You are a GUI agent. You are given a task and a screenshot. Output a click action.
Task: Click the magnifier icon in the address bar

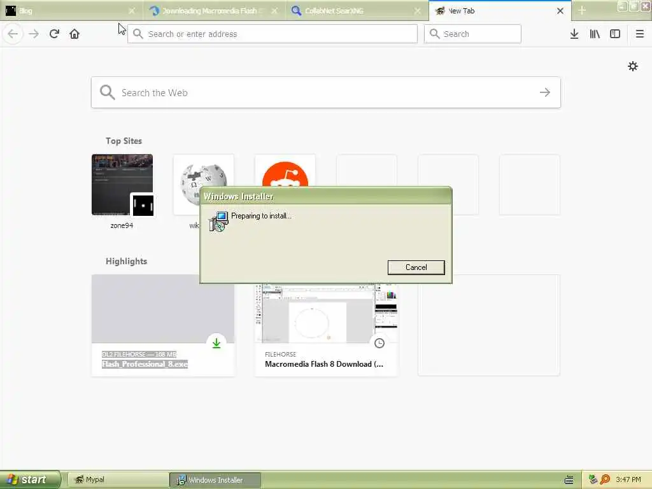point(138,34)
